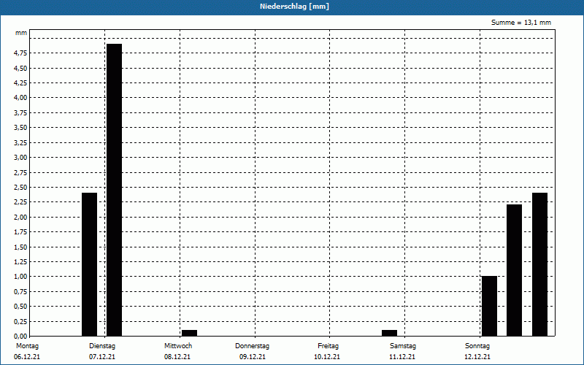Click the 2,50 y-axis value
Screen dimensions: 584x365
[x=20, y=188]
